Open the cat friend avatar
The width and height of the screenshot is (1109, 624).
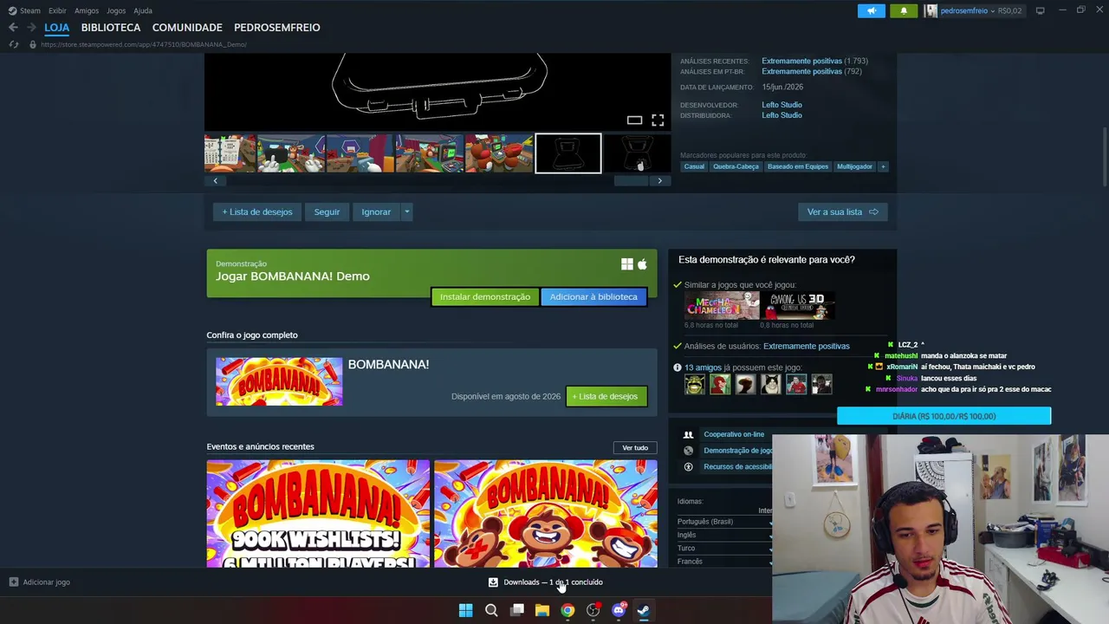[x=771, y=384]
